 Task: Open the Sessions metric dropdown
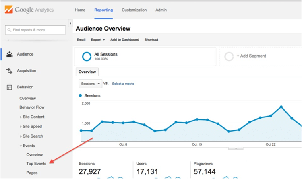point(90,84)
